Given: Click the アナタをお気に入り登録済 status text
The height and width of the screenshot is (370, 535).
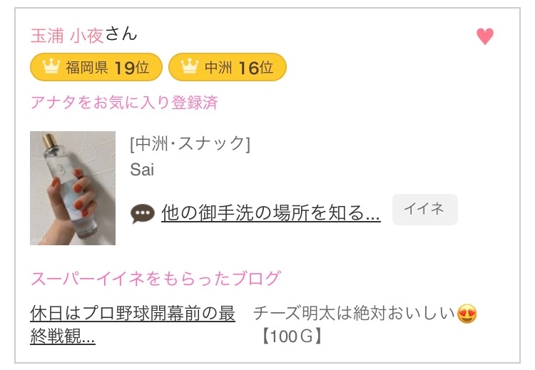Looking at the screenshot, I should tap(124, 103).
